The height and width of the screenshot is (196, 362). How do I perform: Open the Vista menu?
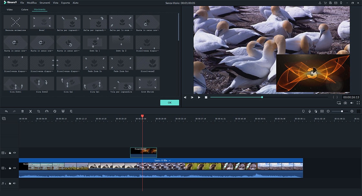[55, 3]
